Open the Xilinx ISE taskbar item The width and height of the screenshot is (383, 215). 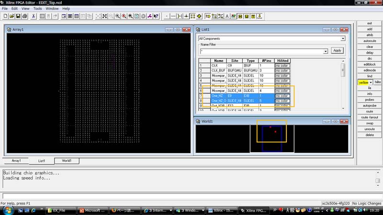point(221,210)
